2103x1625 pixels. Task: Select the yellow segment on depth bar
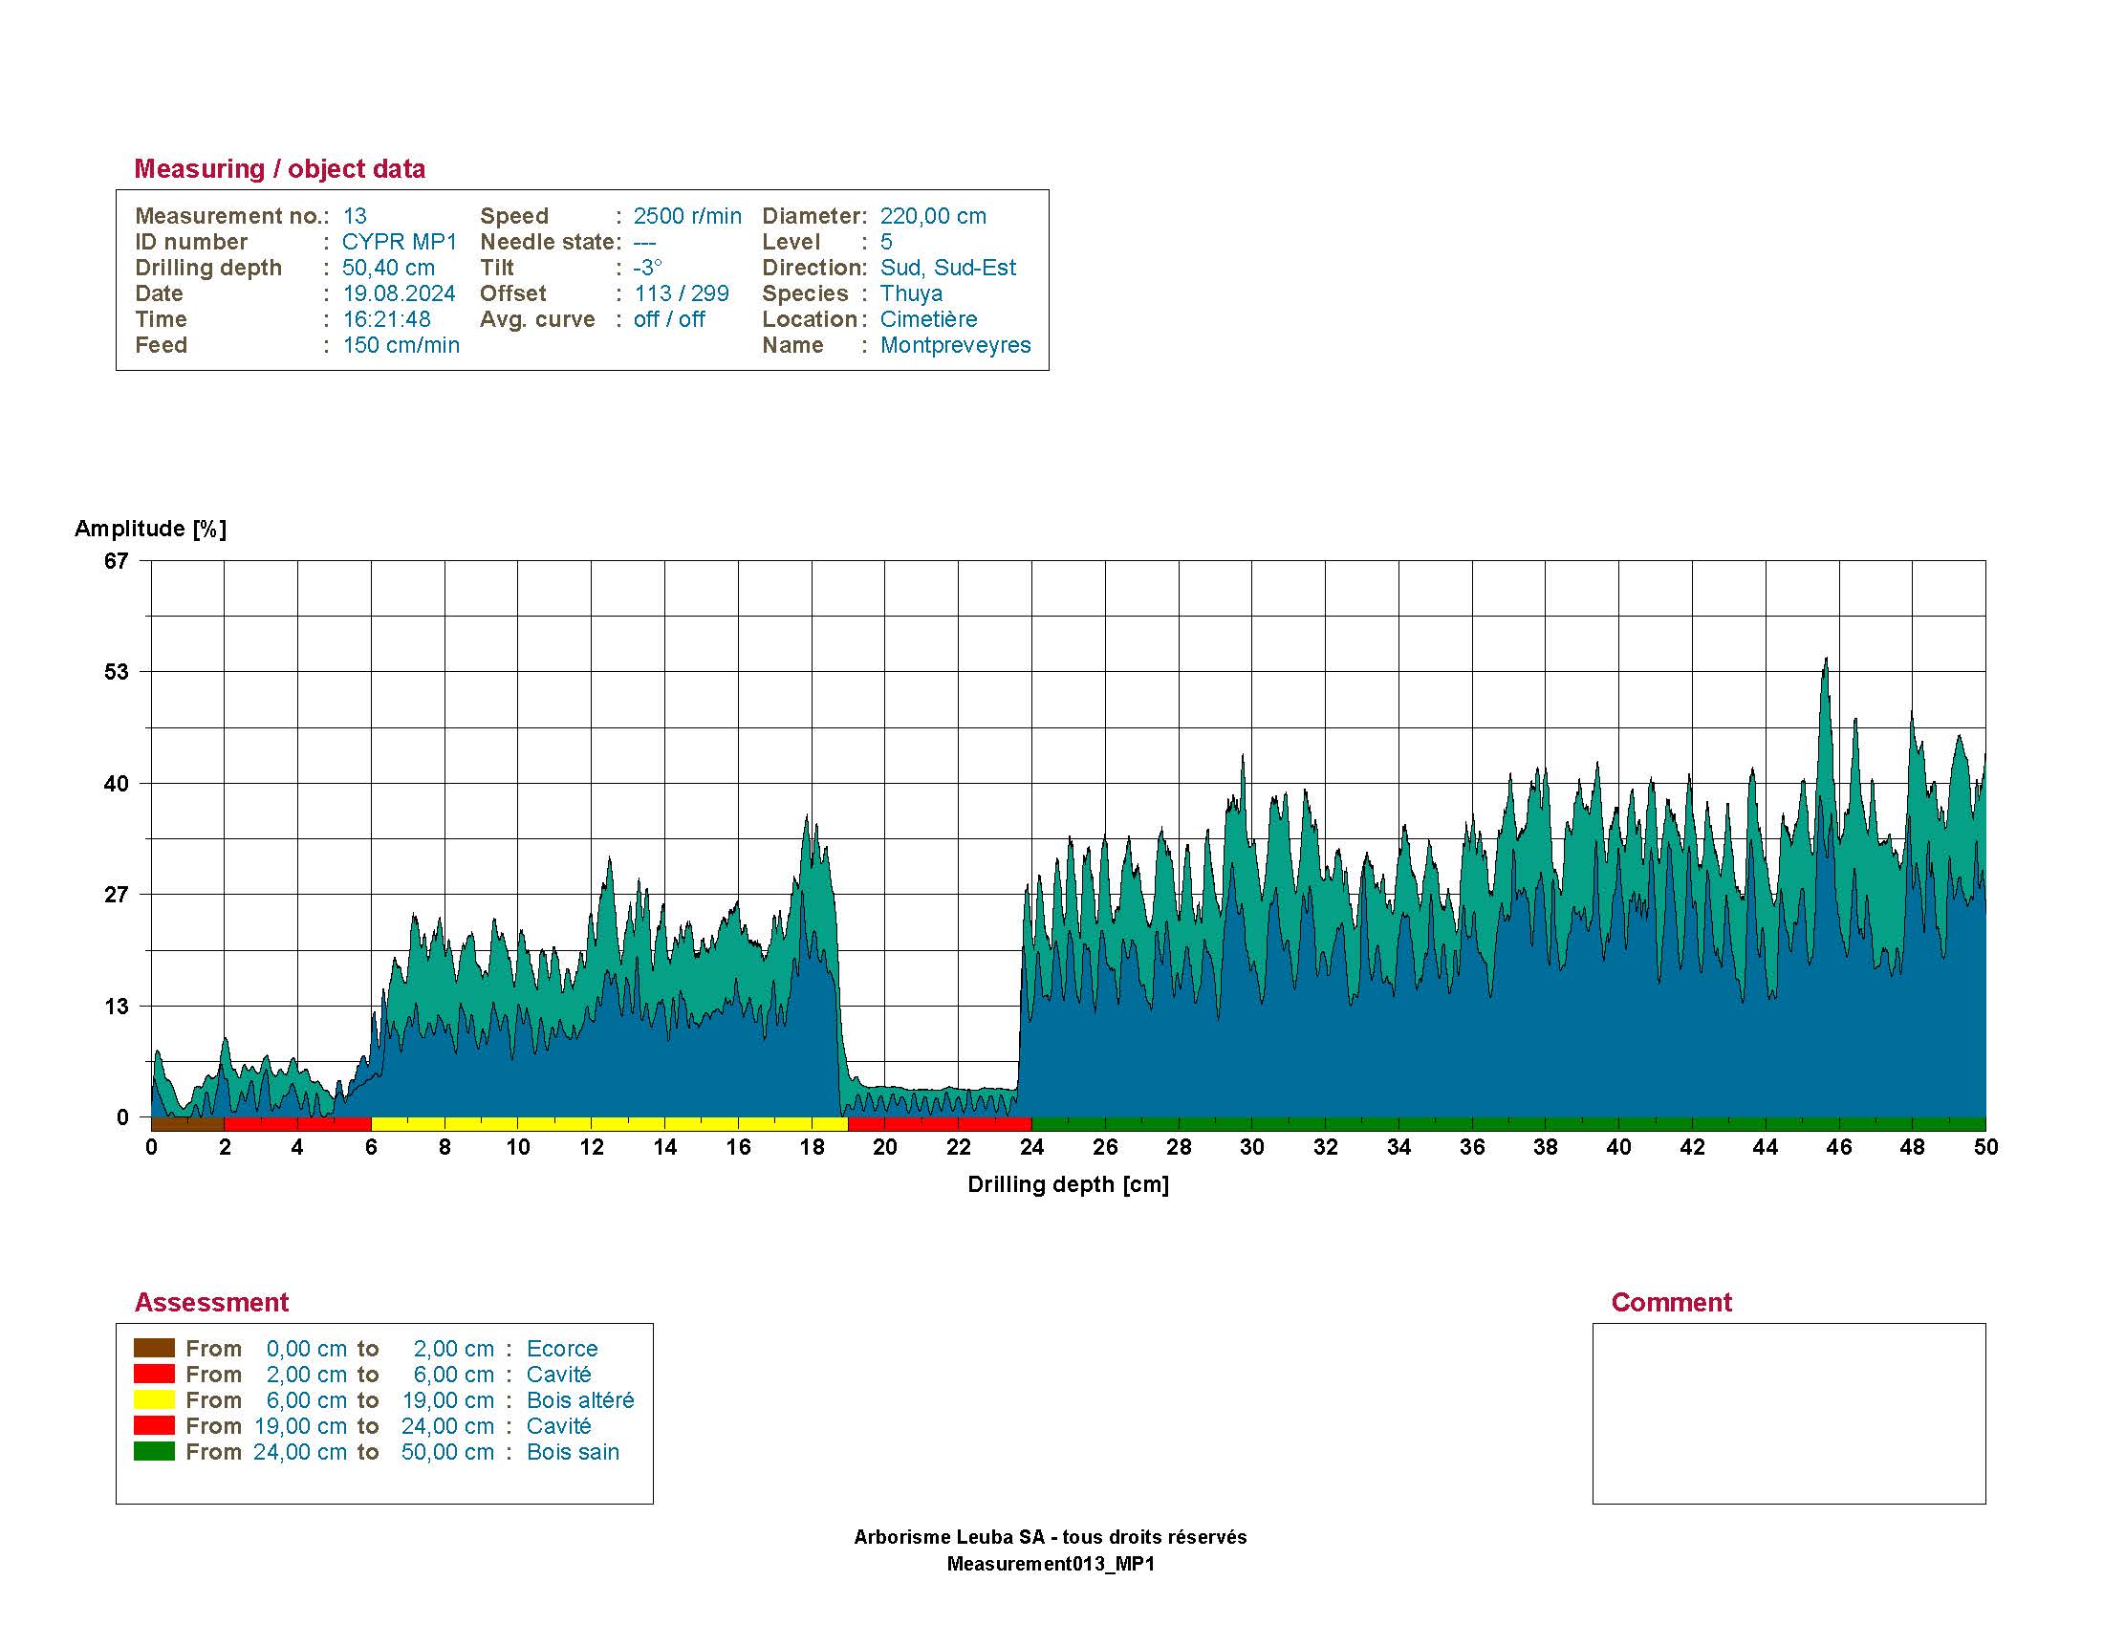[x=610, y=1123]
